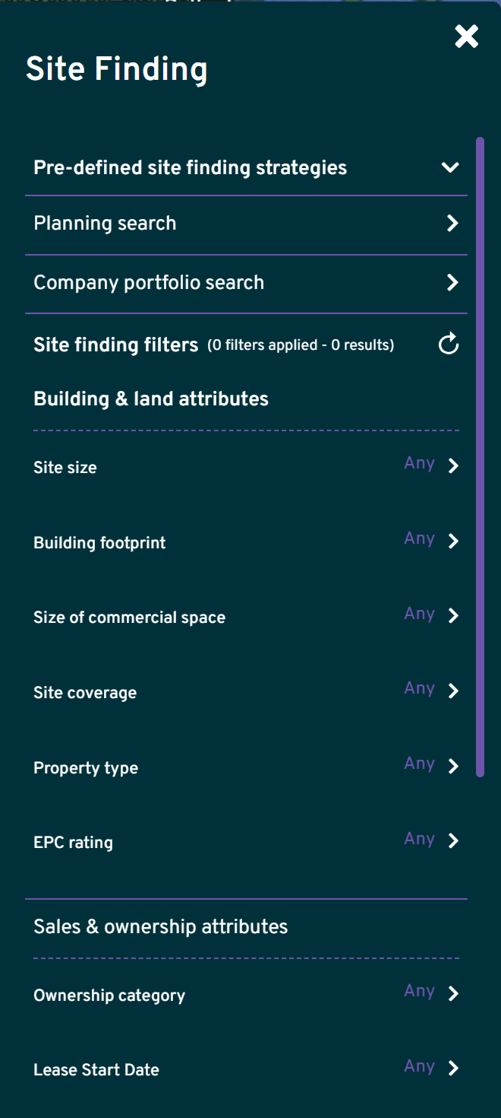Click the chevron beside Lease Start Date
The width and height of the screenshot is (501, 1118).
click(452, 1068)
